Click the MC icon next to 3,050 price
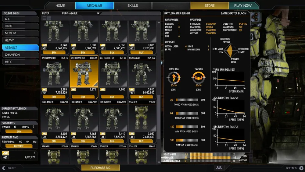305x172 pixels. point(132,134)
